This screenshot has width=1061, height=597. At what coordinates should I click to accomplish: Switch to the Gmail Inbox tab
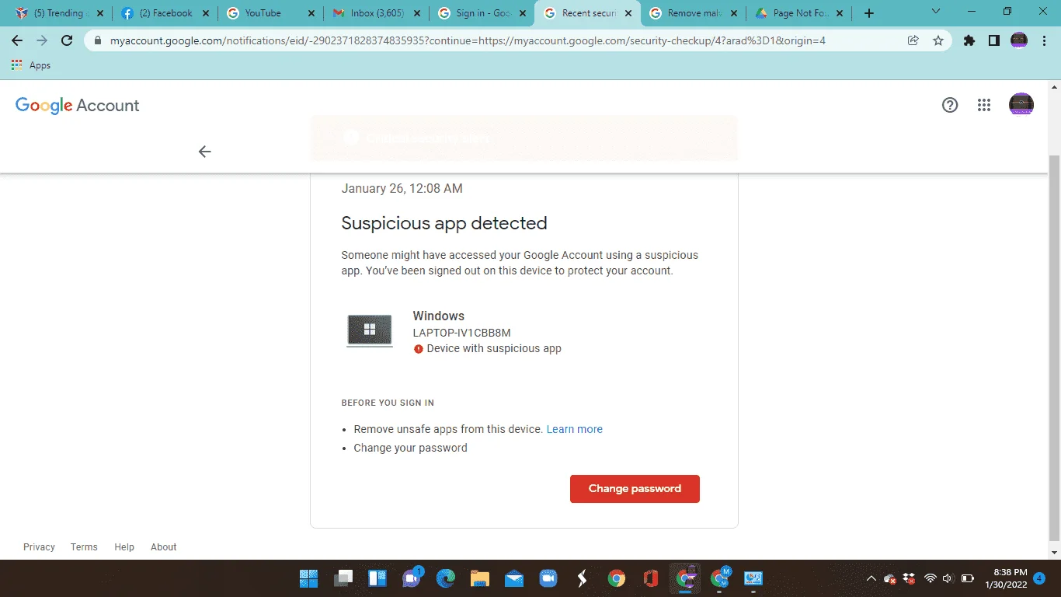376,13
